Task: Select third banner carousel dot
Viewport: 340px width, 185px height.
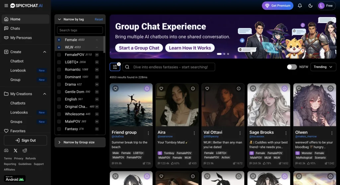Action: tap(228, 54)
